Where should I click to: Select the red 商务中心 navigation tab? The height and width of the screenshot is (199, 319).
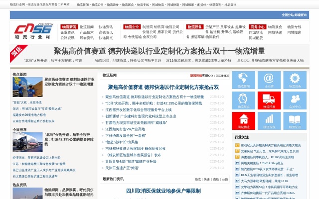tap(258, 27)
